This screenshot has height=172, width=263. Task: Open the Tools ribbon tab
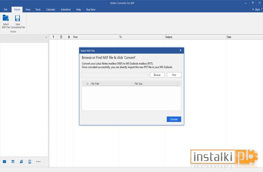click(38, 9)
